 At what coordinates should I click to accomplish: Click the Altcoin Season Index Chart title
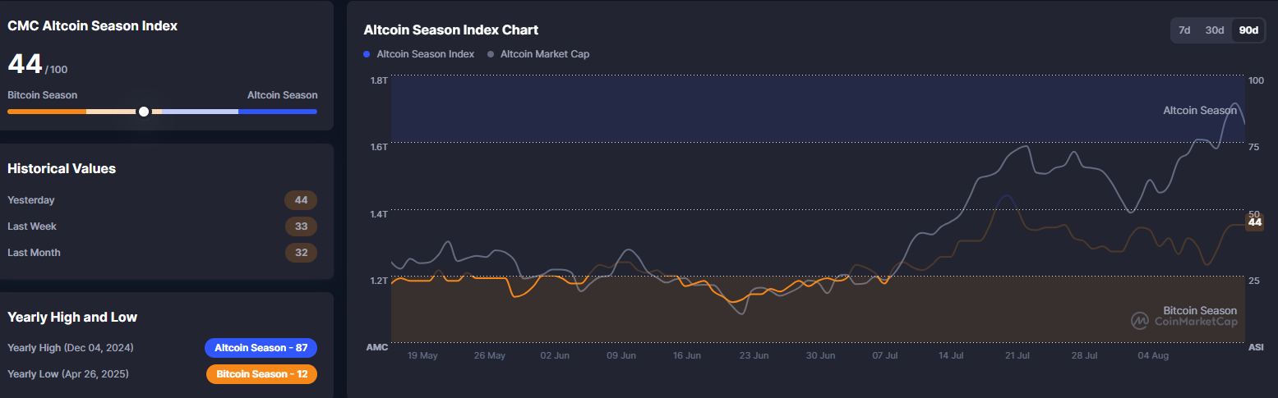[451, 30]
